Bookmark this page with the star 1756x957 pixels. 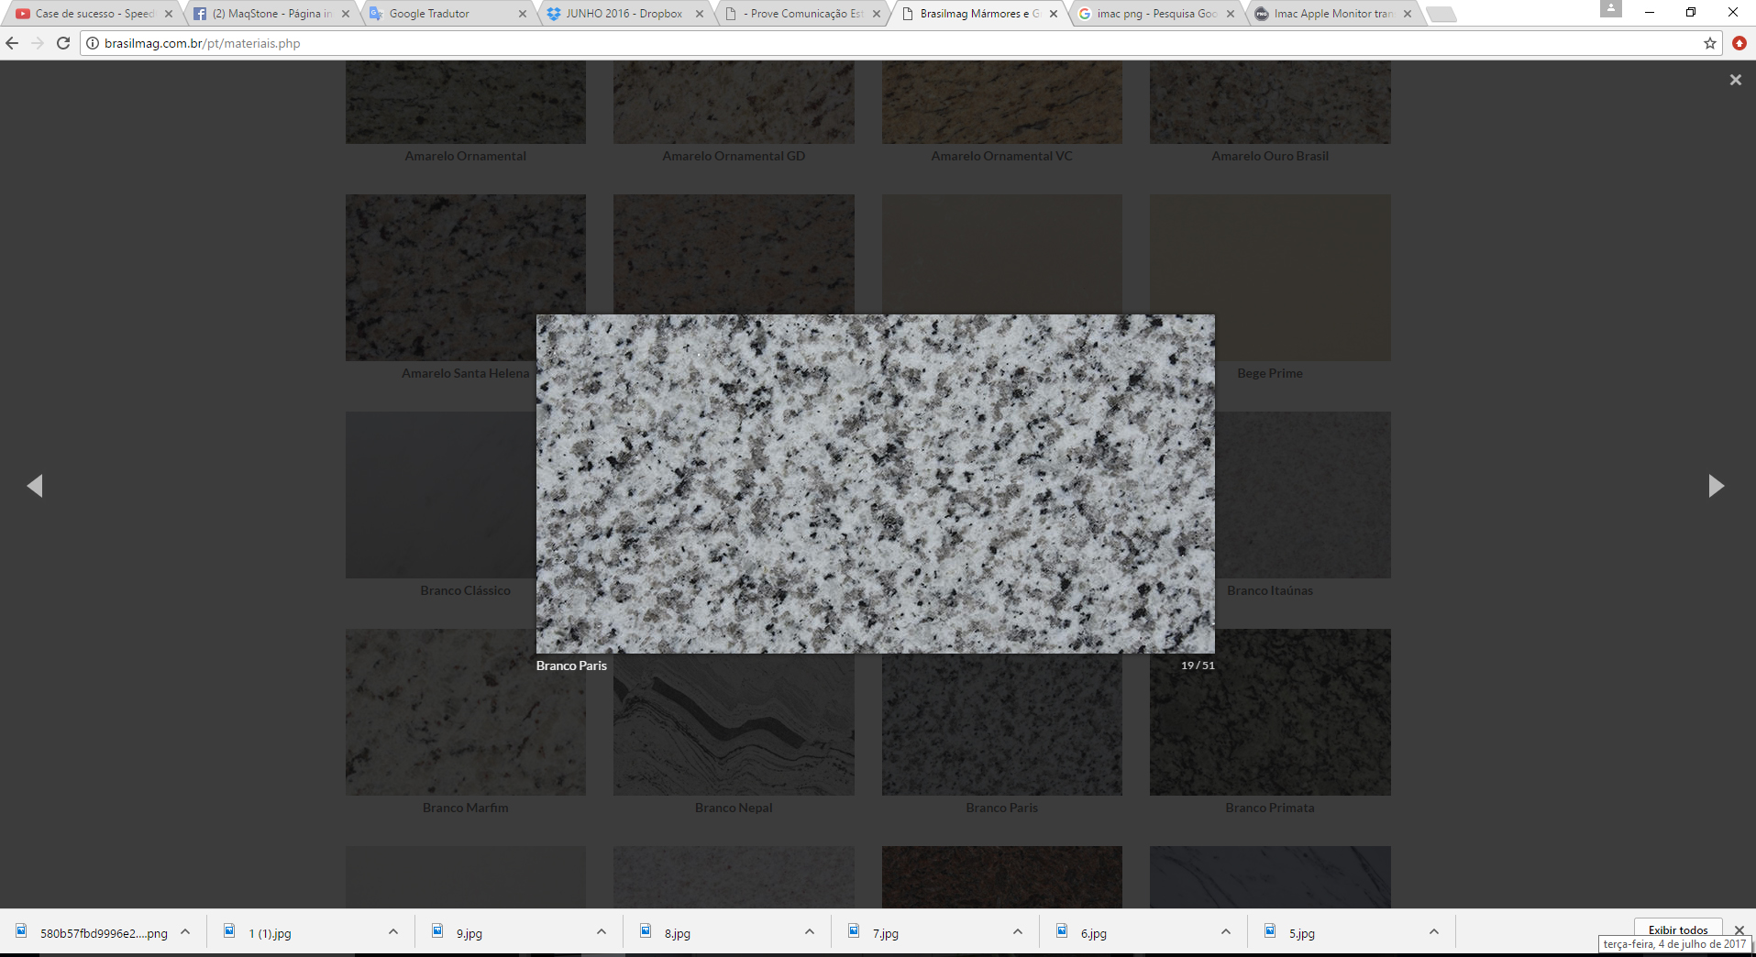[x=1709, y=43]
